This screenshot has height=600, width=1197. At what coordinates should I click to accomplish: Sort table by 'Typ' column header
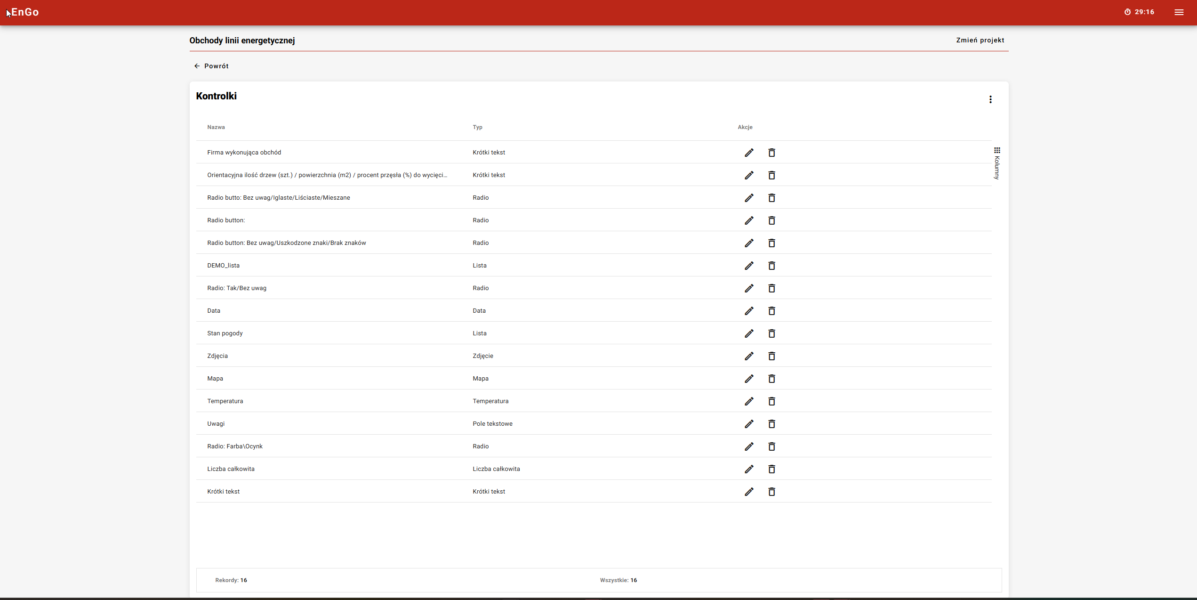click(x=477, y=127)
